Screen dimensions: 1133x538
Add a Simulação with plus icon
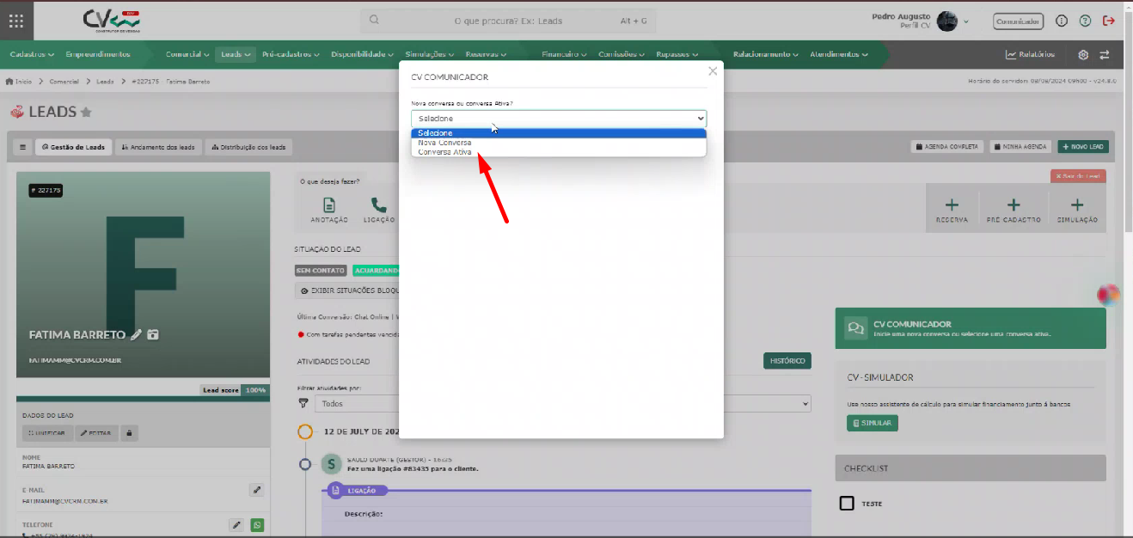pos(1077,205)
